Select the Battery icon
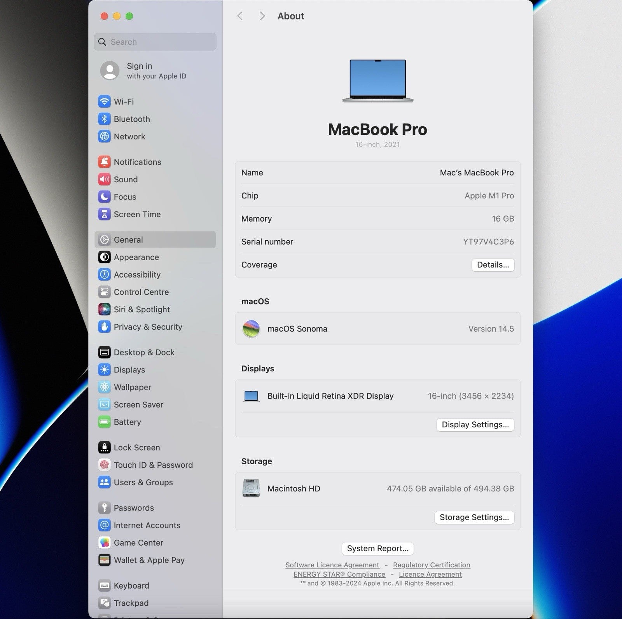The image size is (622, 619). coord(104,422)
